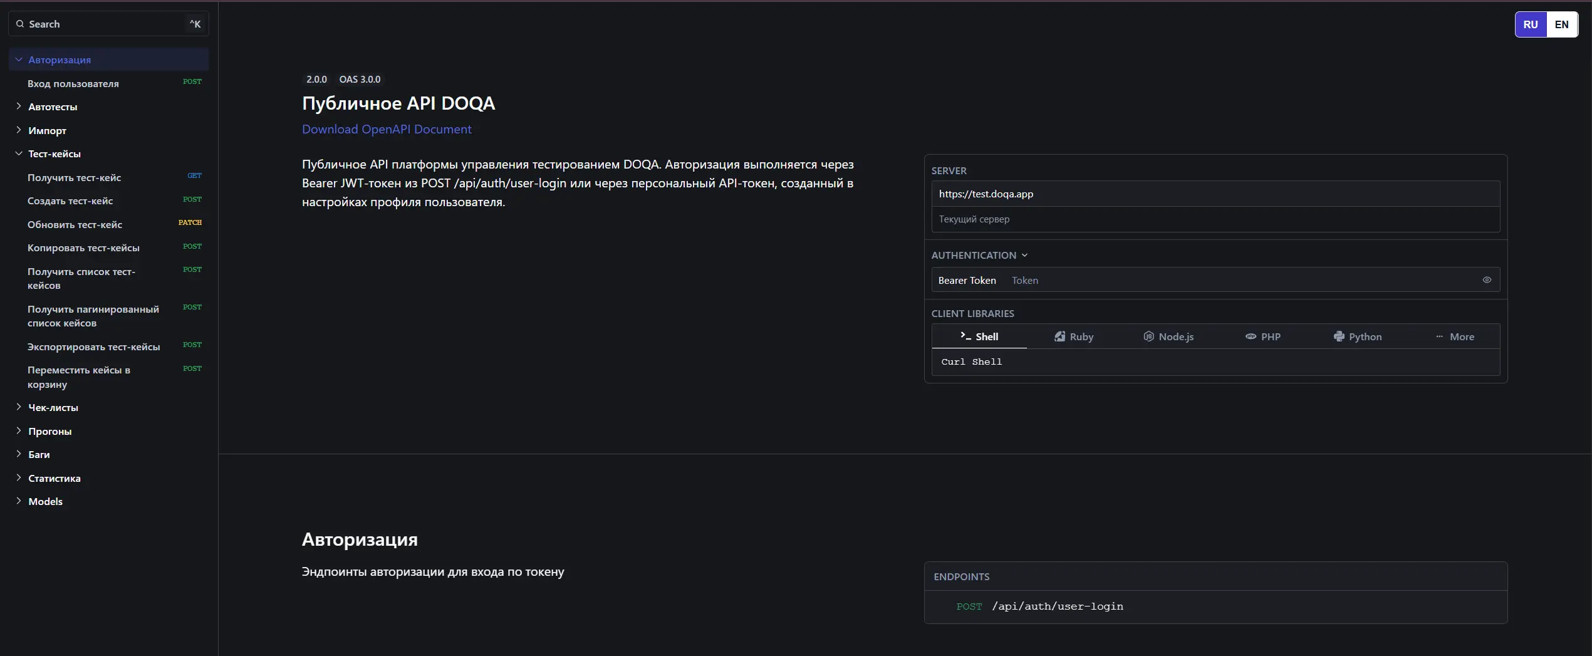Screen dimensions: 1592x656
Task: Click the PHP logo icon
Action: [1251, 336]
